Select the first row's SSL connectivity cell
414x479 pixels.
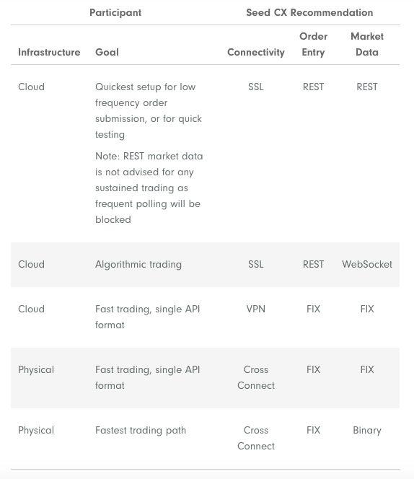256,87
